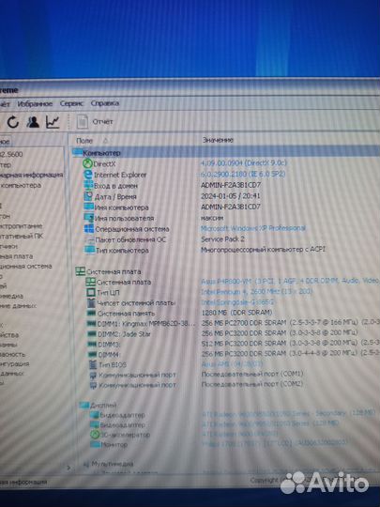Open the Справка menu
The width and height of the screenshot is (380, 507).
point(105,103)
